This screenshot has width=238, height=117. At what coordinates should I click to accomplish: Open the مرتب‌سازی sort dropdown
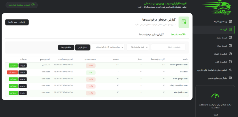click(x=107, y=47)
